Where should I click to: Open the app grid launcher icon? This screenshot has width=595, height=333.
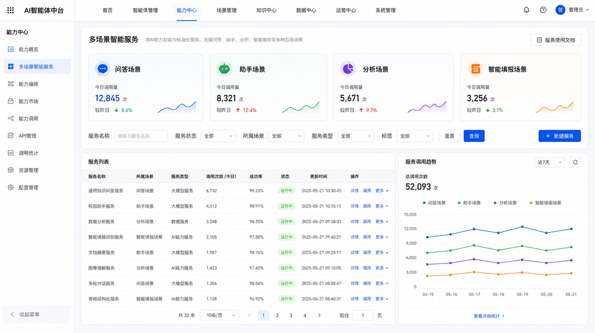coord(10,10)
